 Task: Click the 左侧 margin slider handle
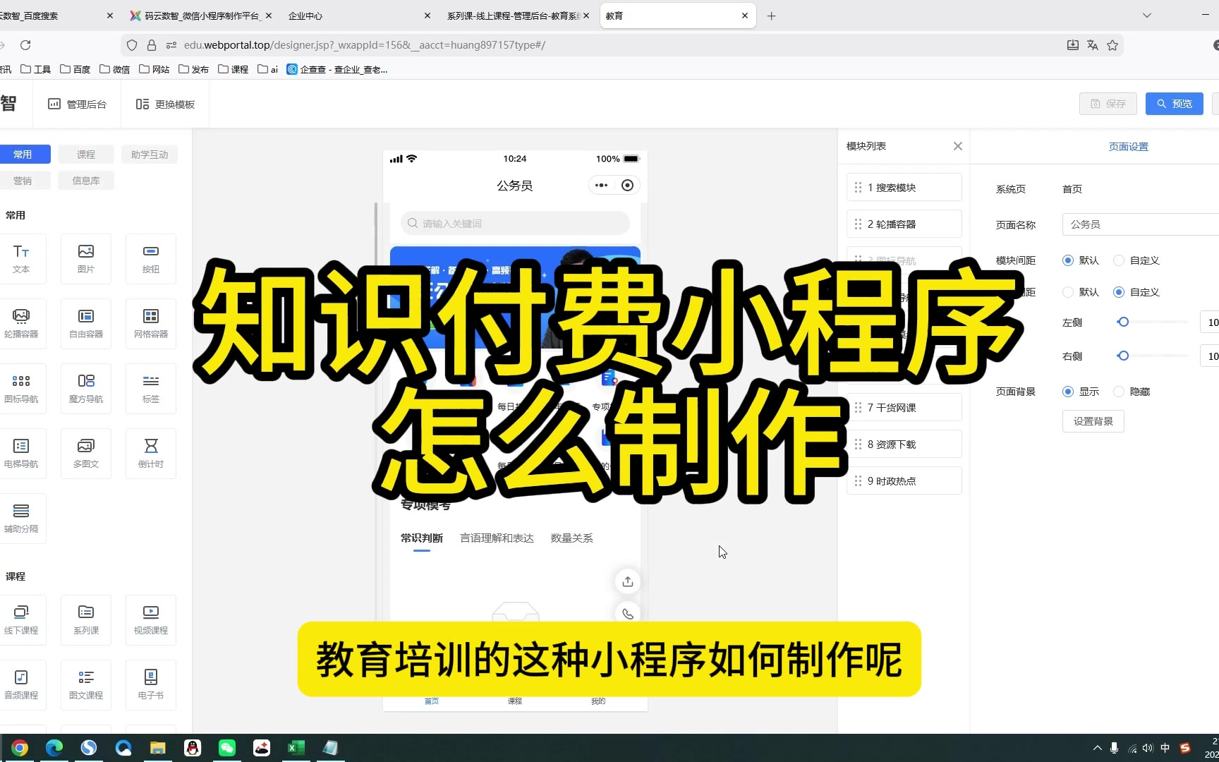tap(1123, 322)
